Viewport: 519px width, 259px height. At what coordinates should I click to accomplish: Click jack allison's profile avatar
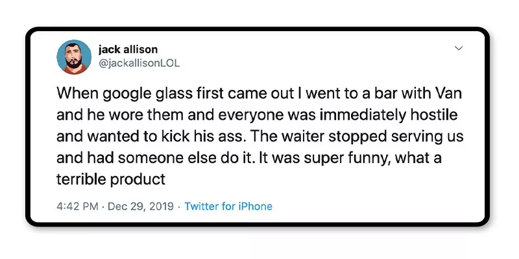click(x=74, y=57)
